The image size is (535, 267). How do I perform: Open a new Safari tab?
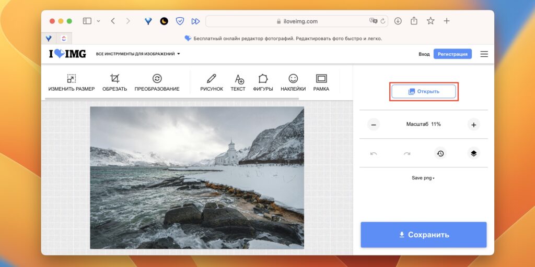tap(447, 21)
